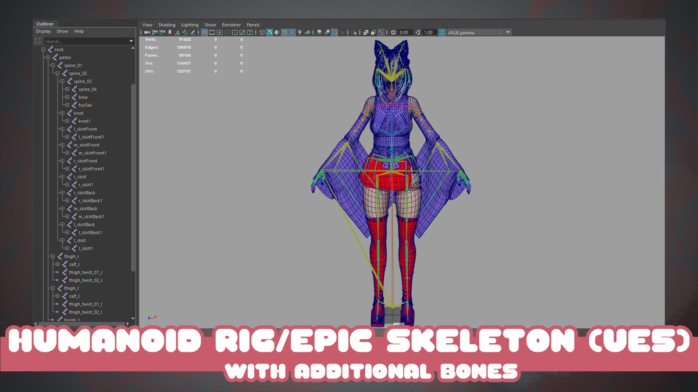Image resolution: width=698 pixels, height=392 pixels.
Task: Click the joint icon next to root
Action: pyautogui.click(x=51, y=49)
